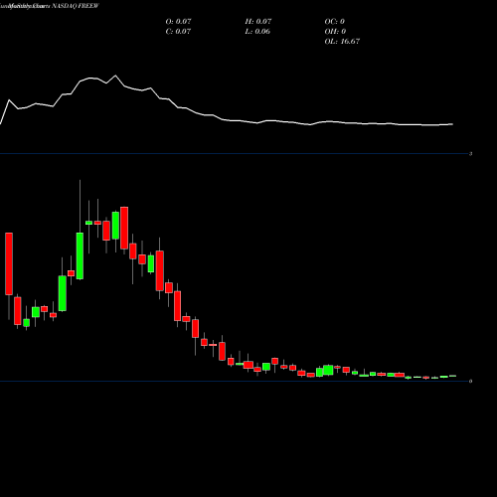Viewport: 497px width, 497px height.
Task: Click the high value H: 0.07
Action: pyautogui.click(x=258, y=22)
